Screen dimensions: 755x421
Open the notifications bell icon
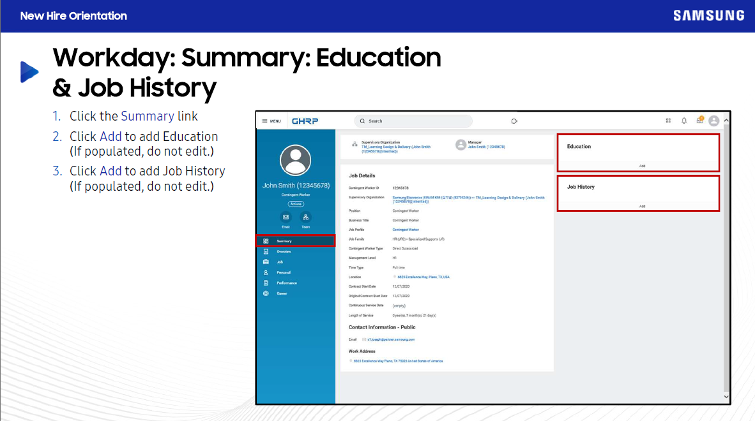pos(684,121)
